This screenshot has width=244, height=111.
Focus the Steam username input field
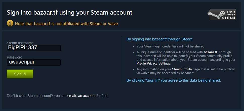[34, 48]
